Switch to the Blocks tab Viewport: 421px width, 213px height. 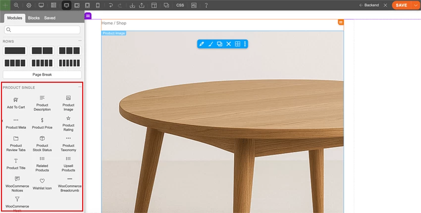click(x=34, y=18)
